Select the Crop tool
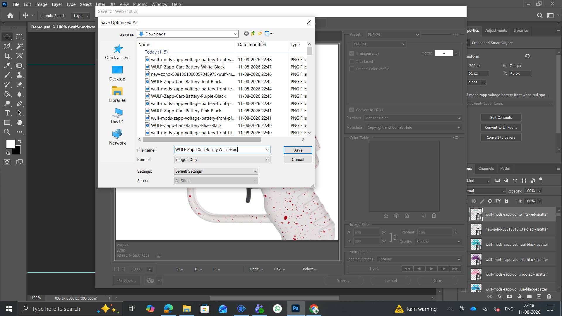Image resolution: width=562 pixels, height=316 pixels. point(7,56)
